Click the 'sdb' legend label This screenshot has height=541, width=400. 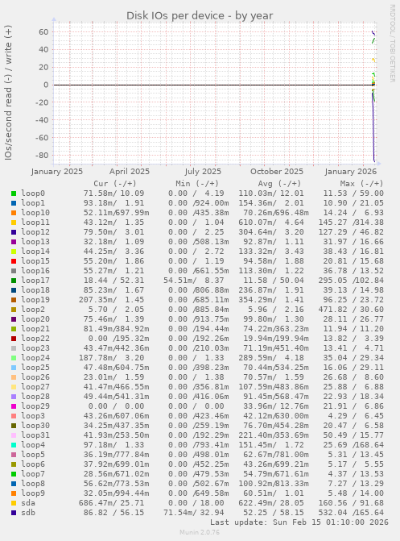(28, 512)
